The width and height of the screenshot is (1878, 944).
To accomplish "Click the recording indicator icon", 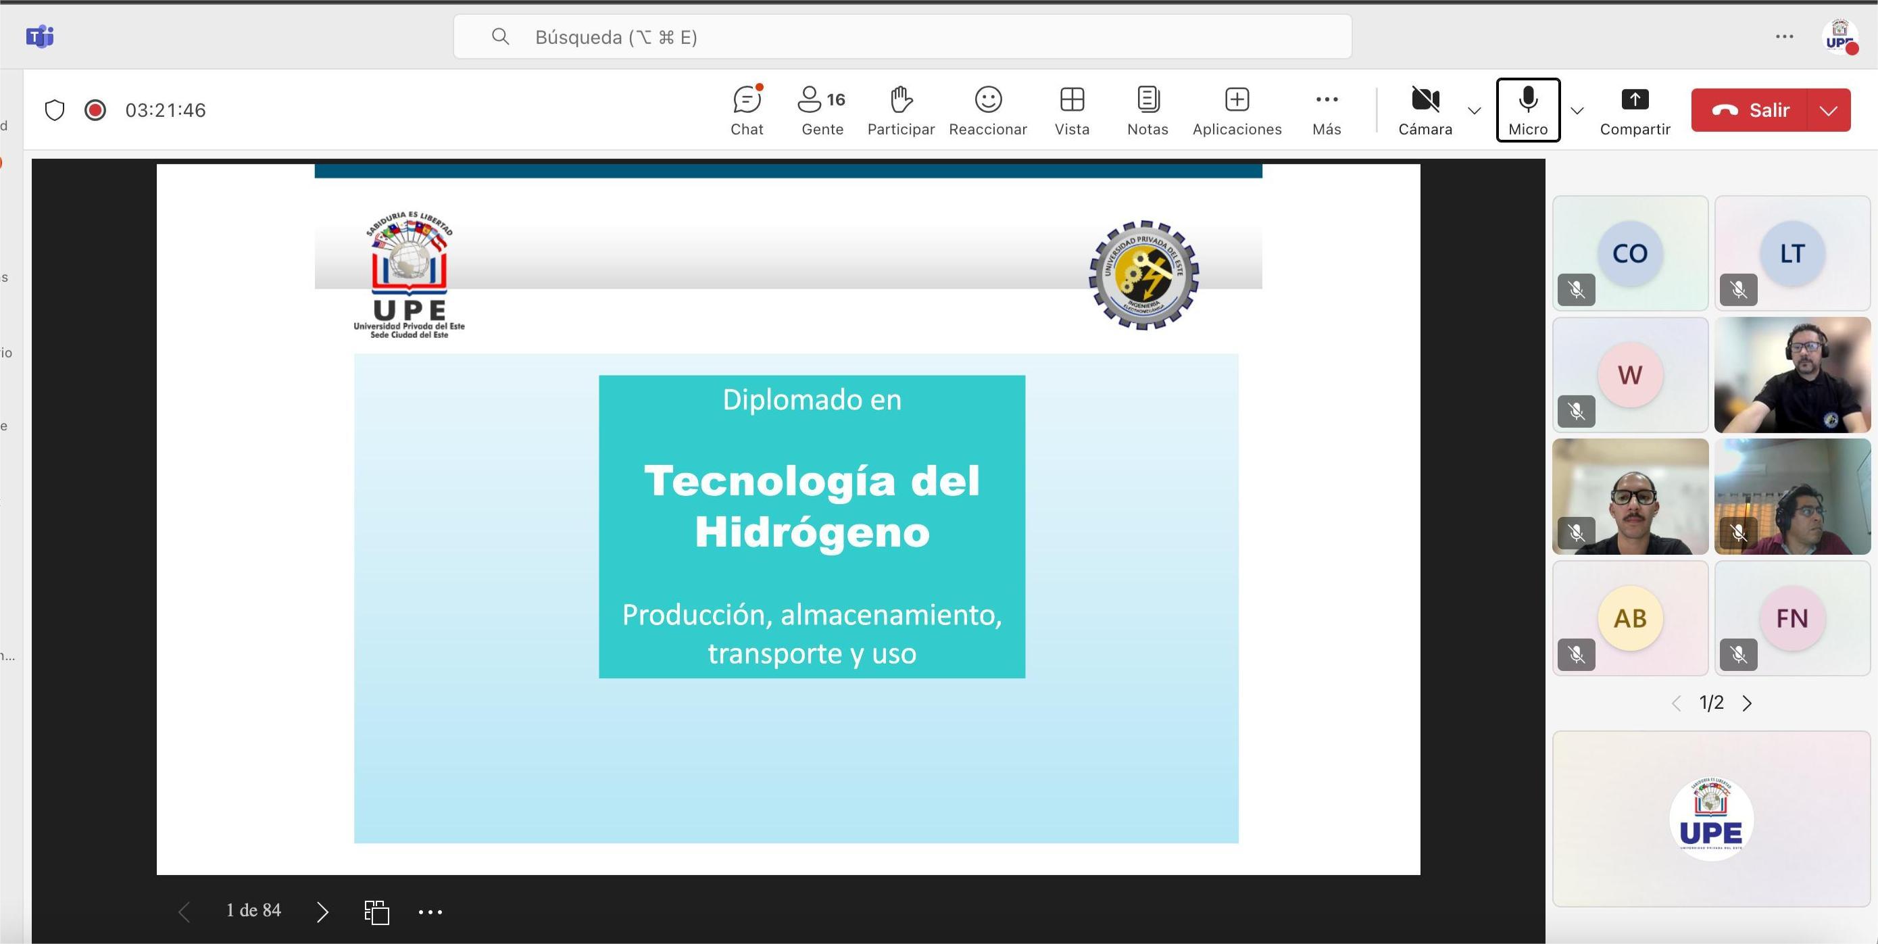I will coord(95,110).
